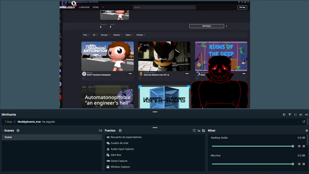Open the scene transitions icon
This screenshot has width=309, height=174.
[x=100, y=130]
